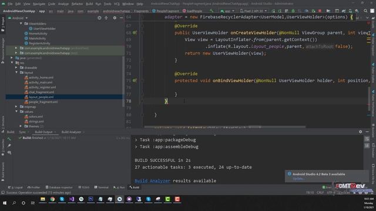
Task: Click the Windows Start button
Action: point(5,203)
